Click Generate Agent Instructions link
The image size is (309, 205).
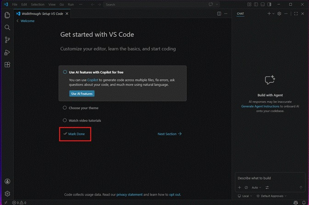260,106
